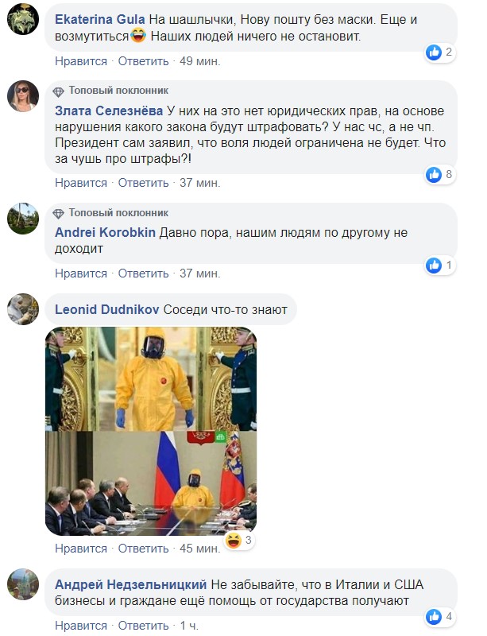
Task: Open Andrei Korobkin's avatar image
Action: [x=23, y=219]
